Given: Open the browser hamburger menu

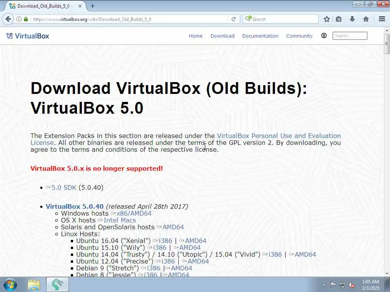Looking at the screenshot, I should 382,19.
